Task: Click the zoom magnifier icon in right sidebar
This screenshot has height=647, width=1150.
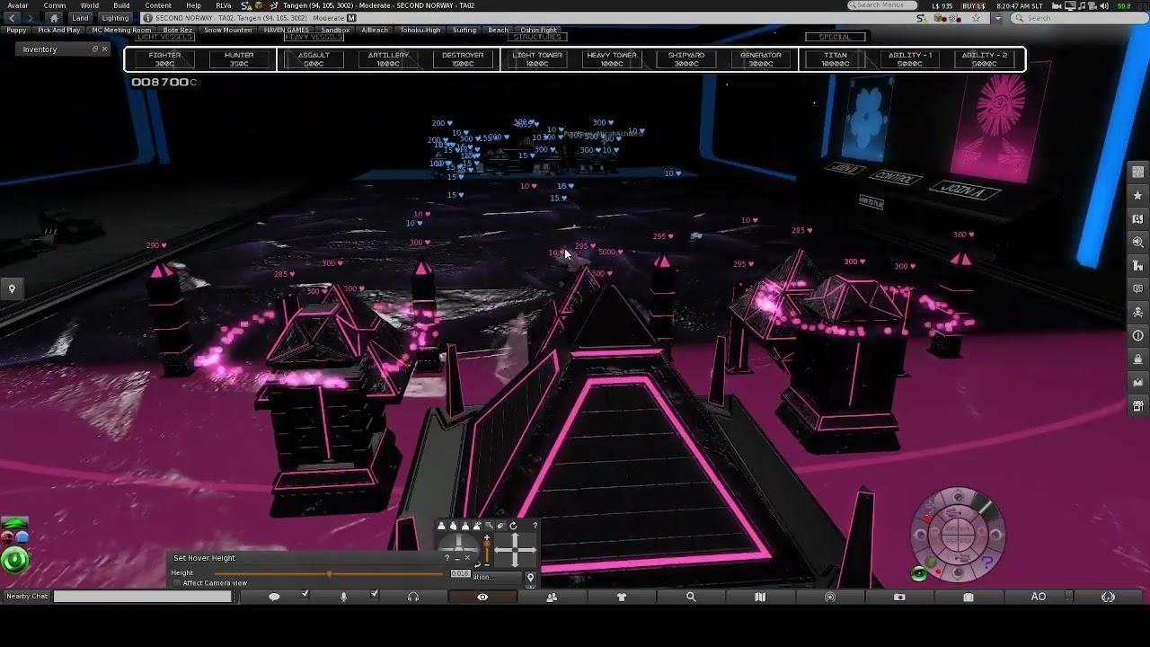Action: pyautogui.click(x=1138, y=242)
